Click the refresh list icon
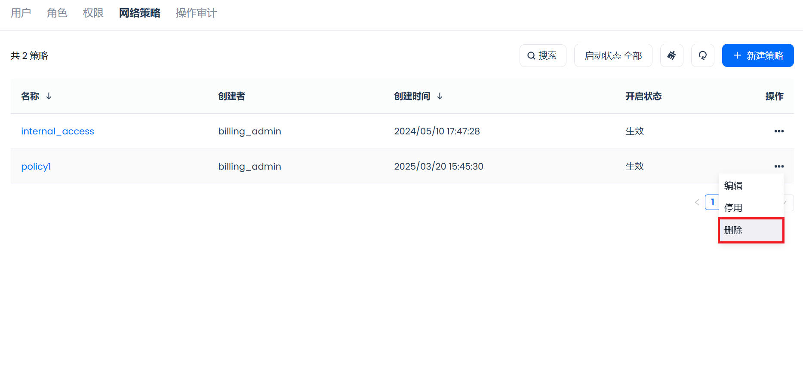The image size is (803, 365). tap(702, 55)
